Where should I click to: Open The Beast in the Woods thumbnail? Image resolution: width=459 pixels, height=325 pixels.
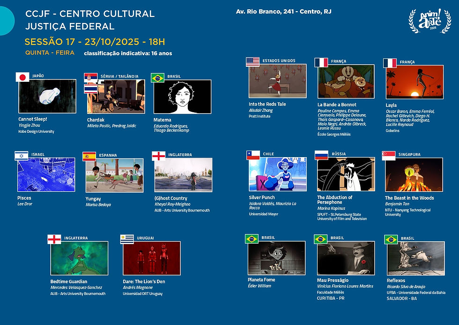pyautogui.click(x=414, y=175)
